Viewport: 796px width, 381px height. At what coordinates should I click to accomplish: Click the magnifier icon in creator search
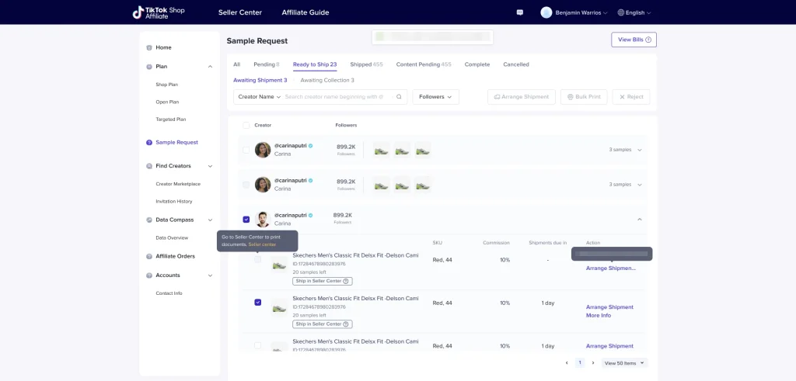tap(399, 97)
